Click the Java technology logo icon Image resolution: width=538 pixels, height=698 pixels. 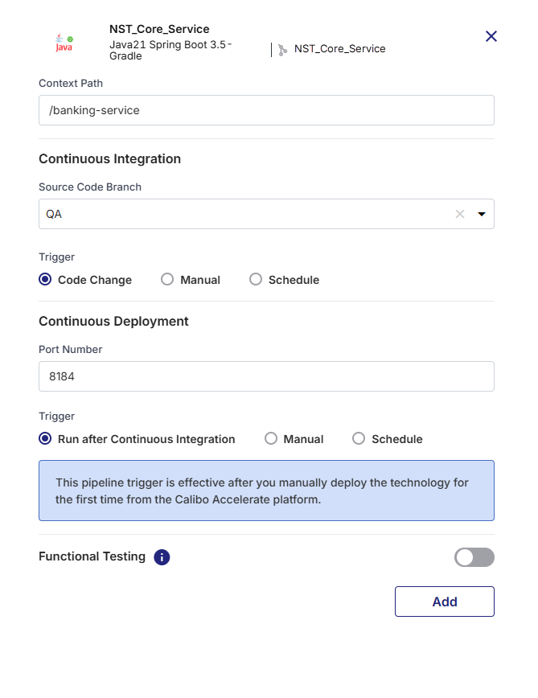[61, 44]
